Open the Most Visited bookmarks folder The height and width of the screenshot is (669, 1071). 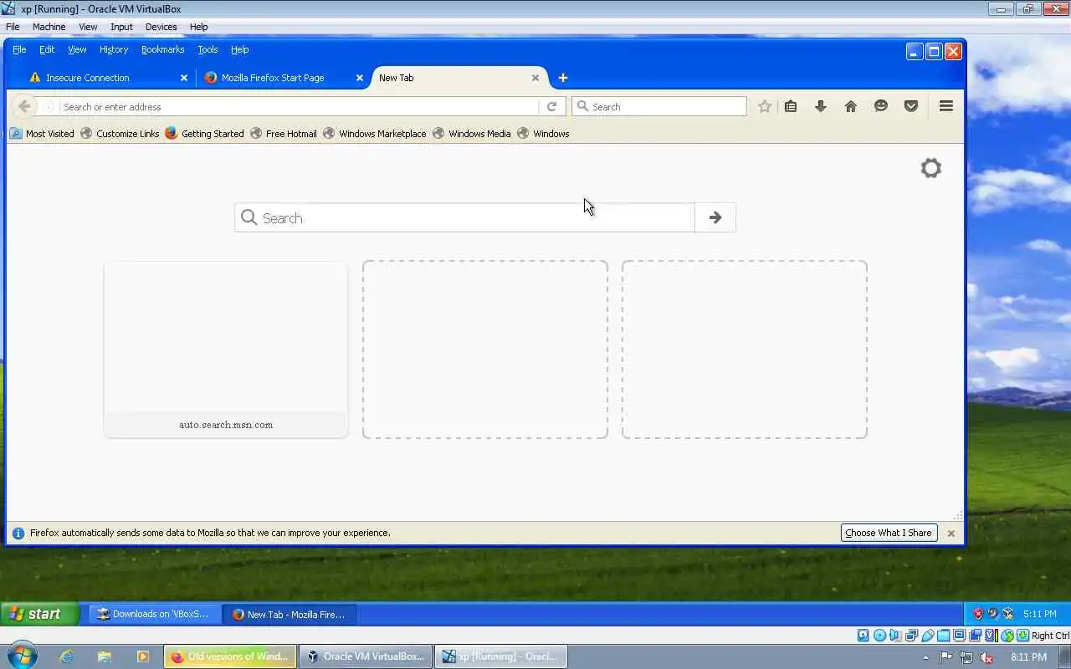point(42,134)
